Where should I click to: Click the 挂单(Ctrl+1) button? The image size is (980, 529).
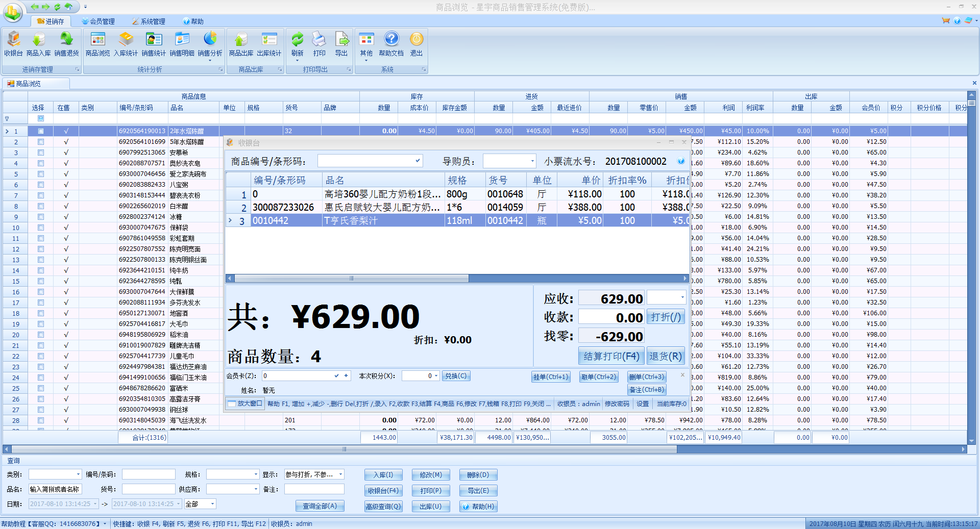click(x=551, y=377)
